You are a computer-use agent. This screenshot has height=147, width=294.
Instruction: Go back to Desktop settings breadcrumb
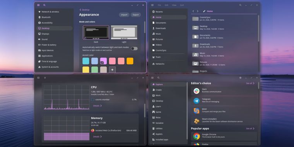pyautogui.click(x=84, y=10)
